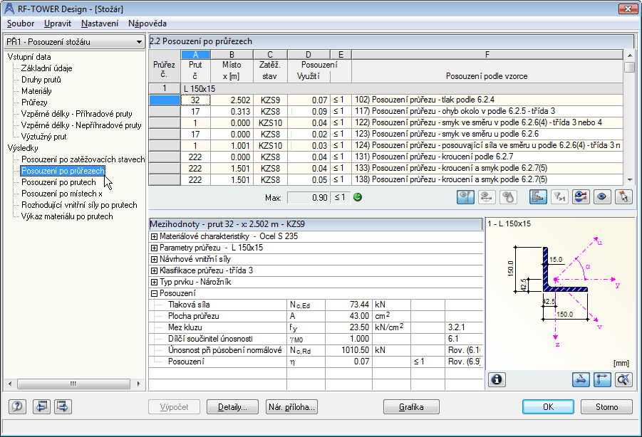
Task: Click the filter greater than 1 icon
Action: 559,197
